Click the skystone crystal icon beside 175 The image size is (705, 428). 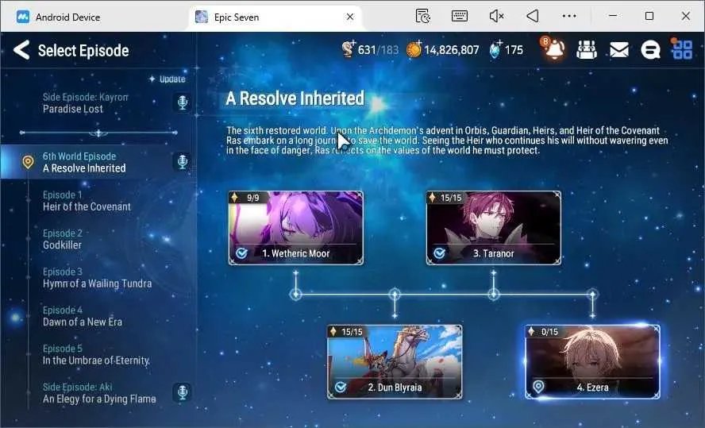[x=495, y=49]
